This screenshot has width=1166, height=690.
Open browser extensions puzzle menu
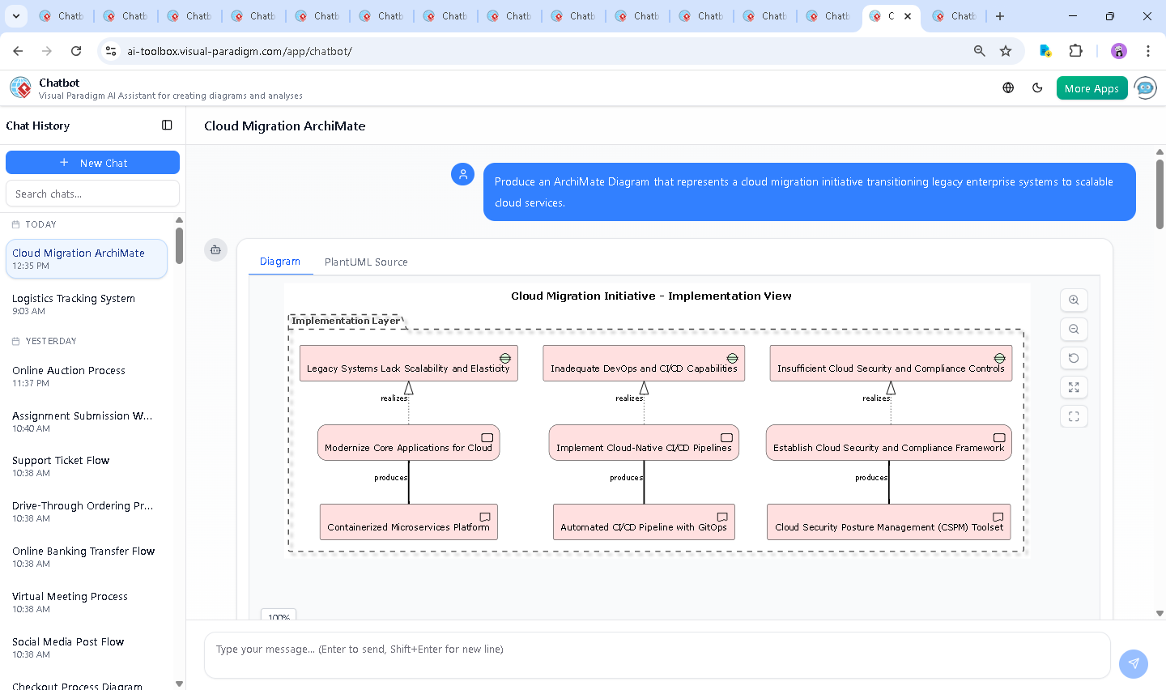[1076, 50]
